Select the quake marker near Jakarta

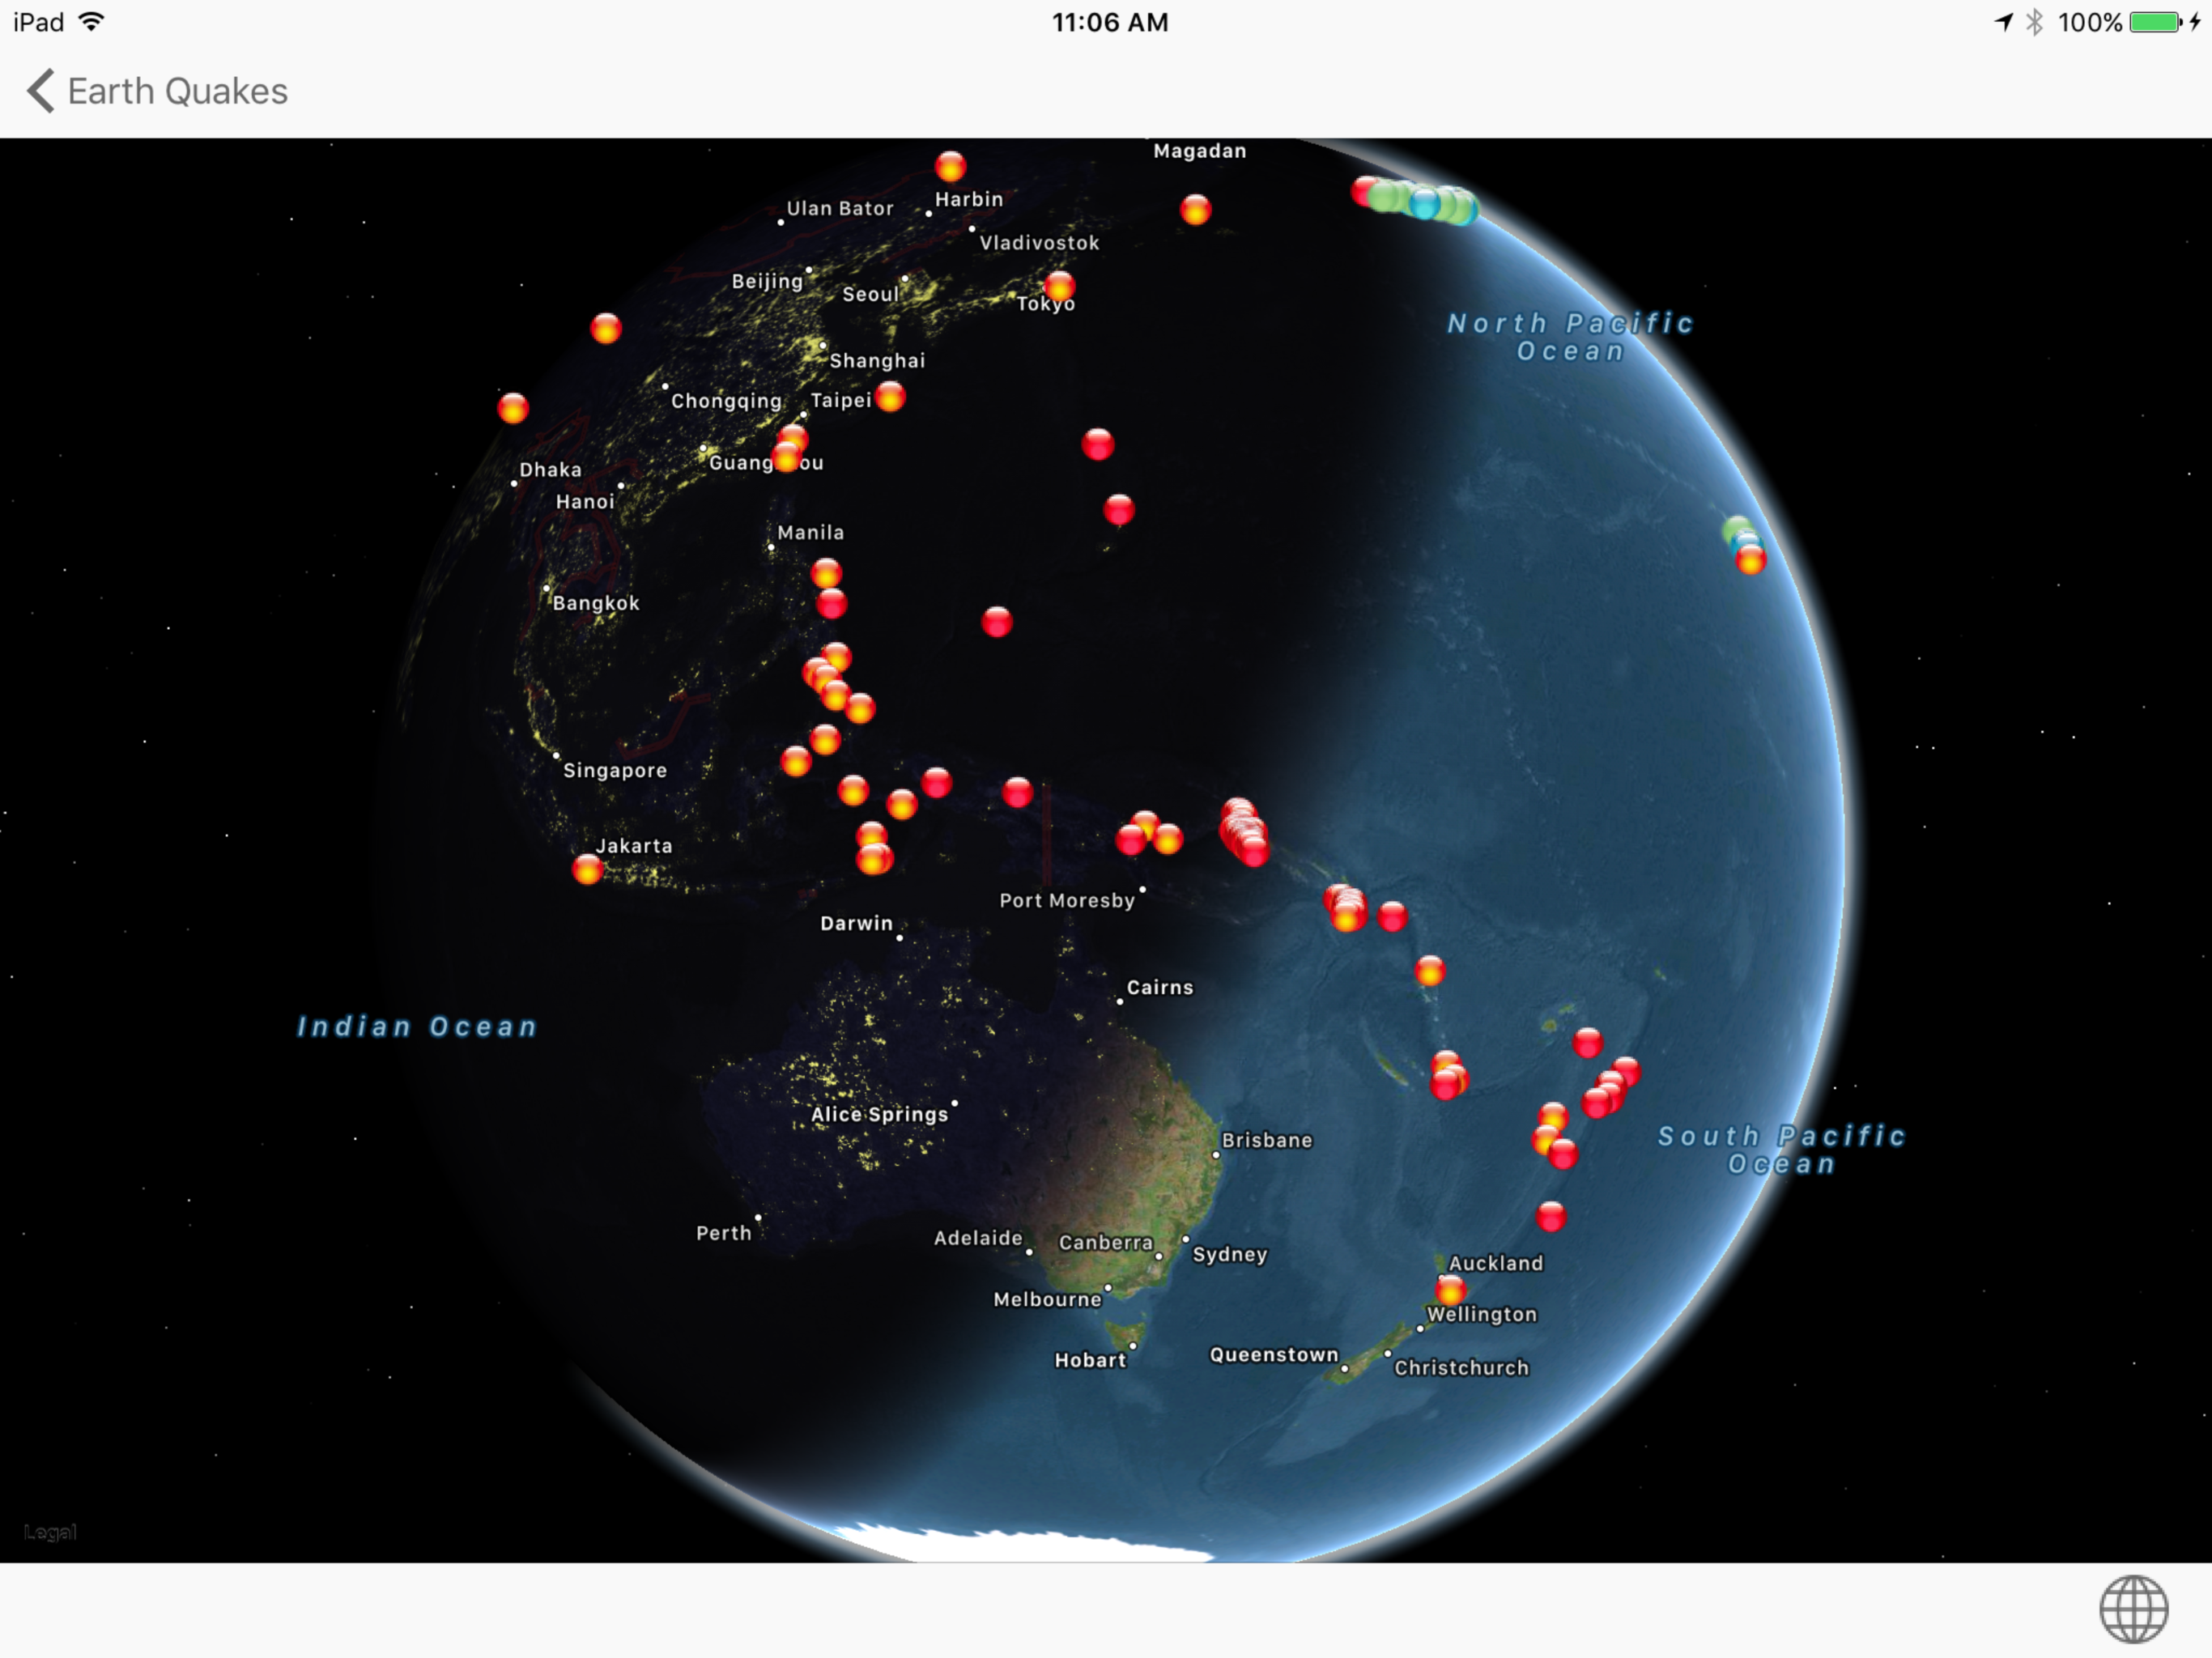[x=587, y=868]
